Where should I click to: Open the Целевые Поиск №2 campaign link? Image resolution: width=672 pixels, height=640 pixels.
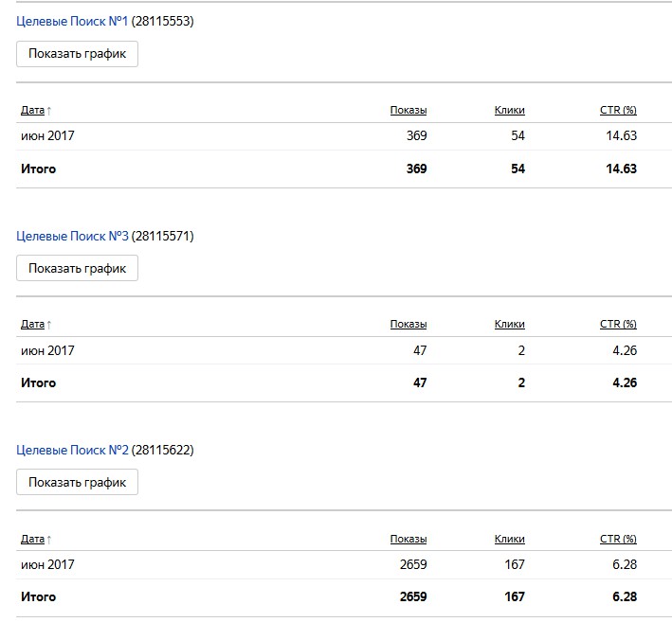pos(72,450)
